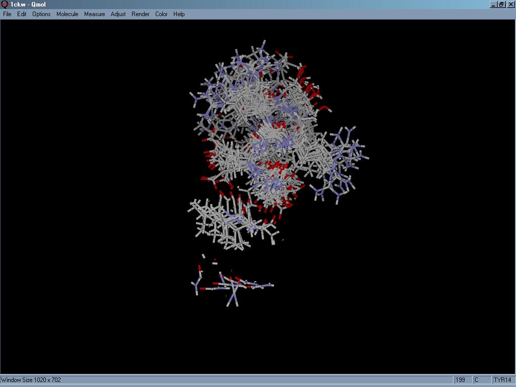Open the Color menu
This screenshot has width=516, height=387.
(x=161, y=14)
